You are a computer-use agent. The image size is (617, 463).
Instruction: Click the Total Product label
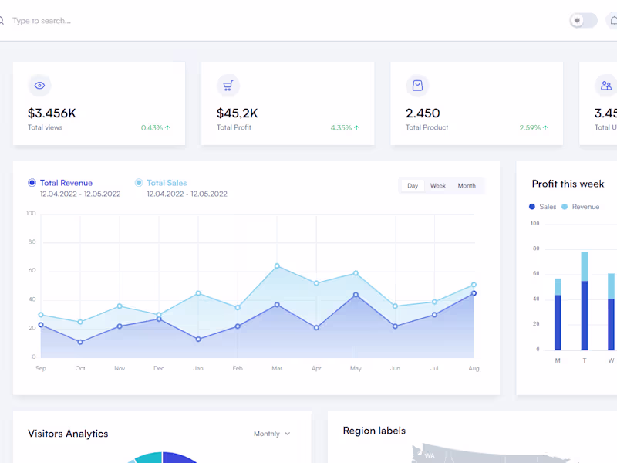point(427,127)
